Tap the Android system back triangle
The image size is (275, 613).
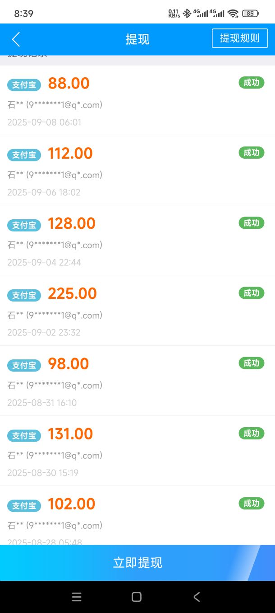click(197, 597)
